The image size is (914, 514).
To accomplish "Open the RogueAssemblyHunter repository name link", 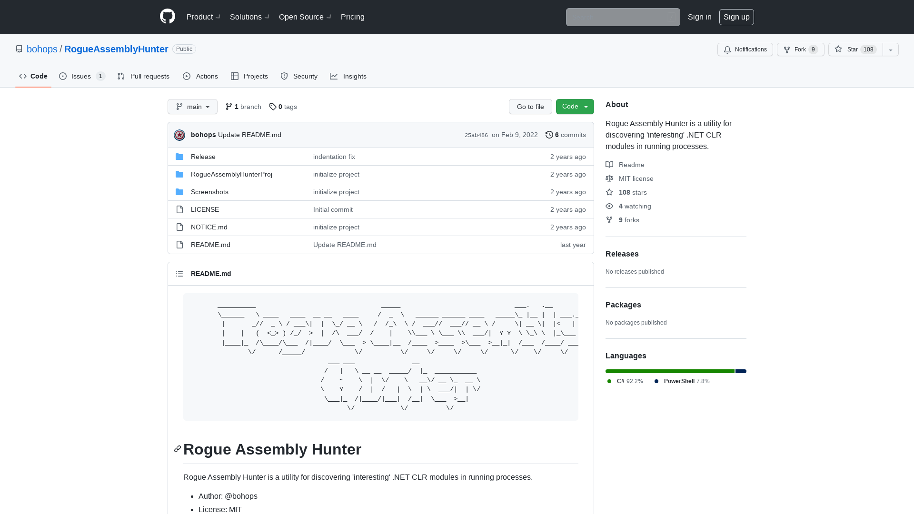I will 116,49.
